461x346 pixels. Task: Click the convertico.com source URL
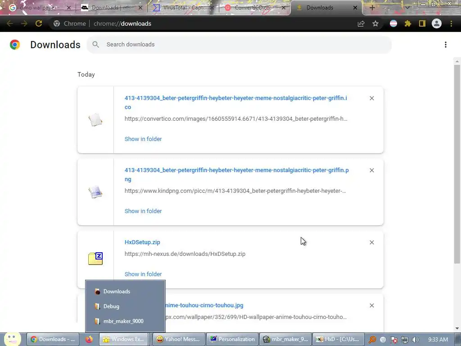(236, 119)
